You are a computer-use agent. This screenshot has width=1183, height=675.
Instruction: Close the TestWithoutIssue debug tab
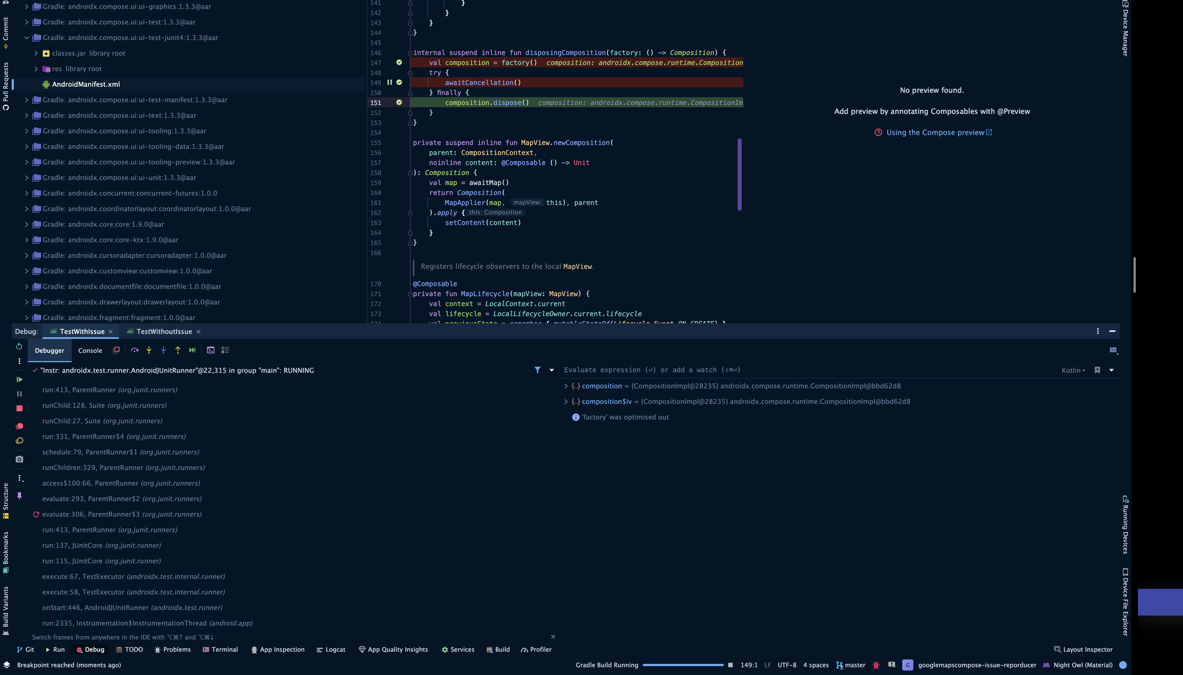coord(198,331)
